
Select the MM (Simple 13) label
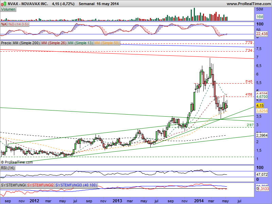tap(80, 43)
